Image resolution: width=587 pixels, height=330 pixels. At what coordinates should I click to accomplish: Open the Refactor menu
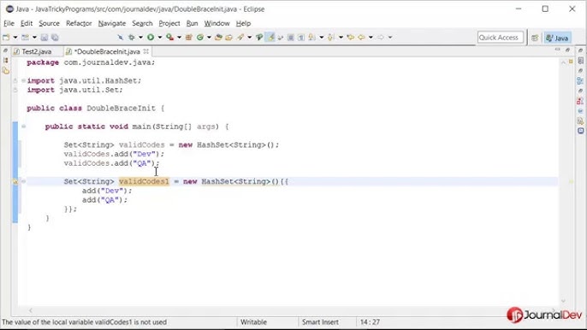(79, 23)
